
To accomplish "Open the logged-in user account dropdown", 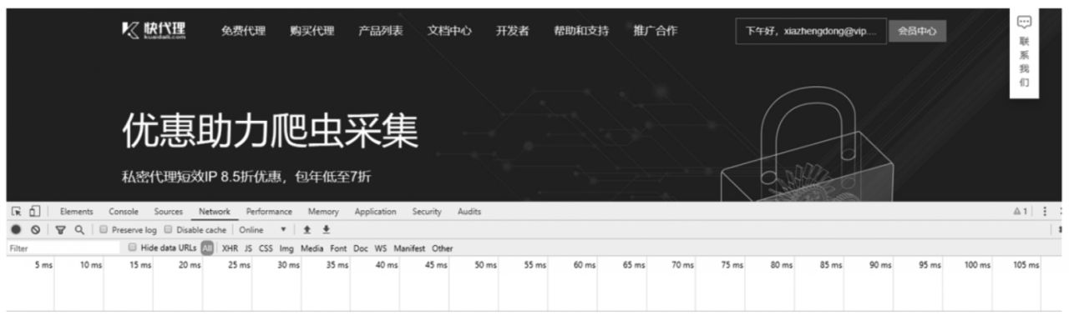I will tap(810, 31).
